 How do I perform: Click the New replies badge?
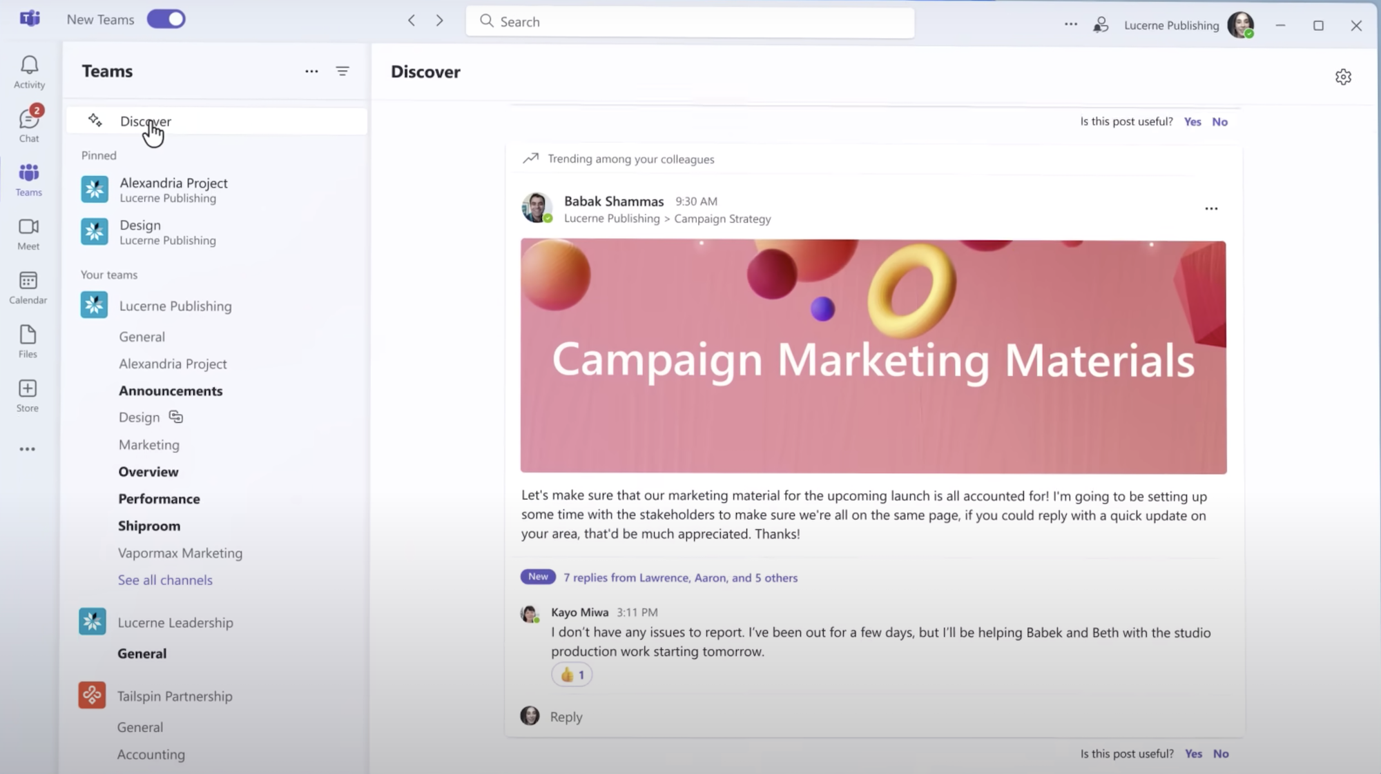(x=538, y=577)
